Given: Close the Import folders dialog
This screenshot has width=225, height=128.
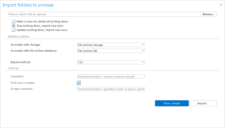Looking at the screenshot, I should [221, 5].
